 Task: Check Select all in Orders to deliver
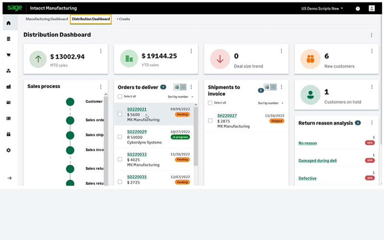[x=120, y=96]
